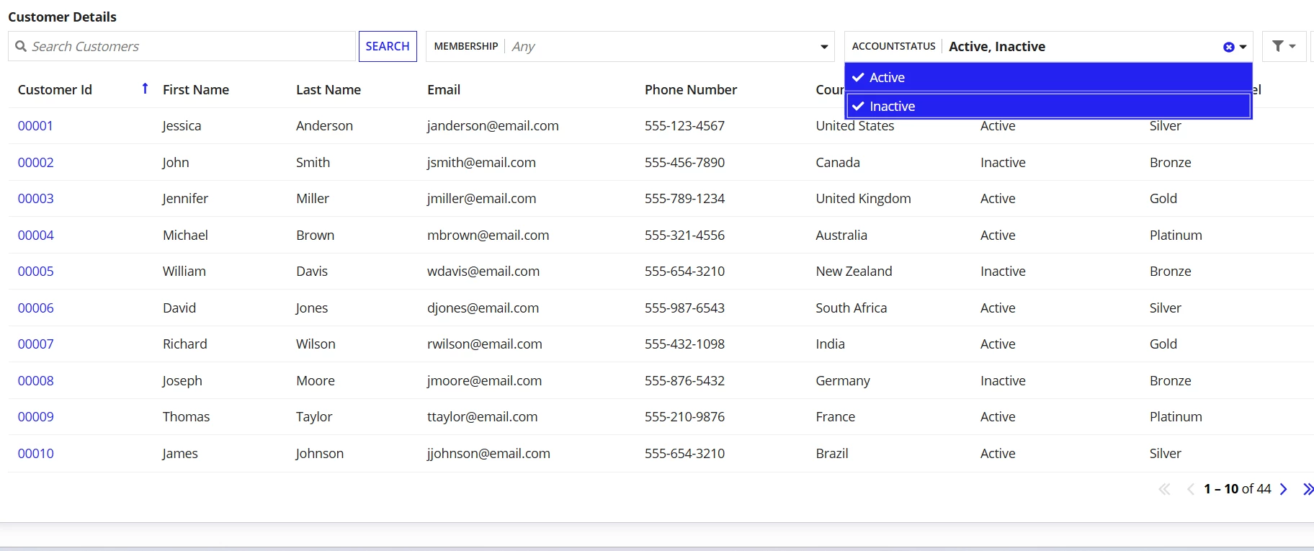Sort by the Phone Number column header
Viewport: 1314px width, 551px height.
coord(691,89)
